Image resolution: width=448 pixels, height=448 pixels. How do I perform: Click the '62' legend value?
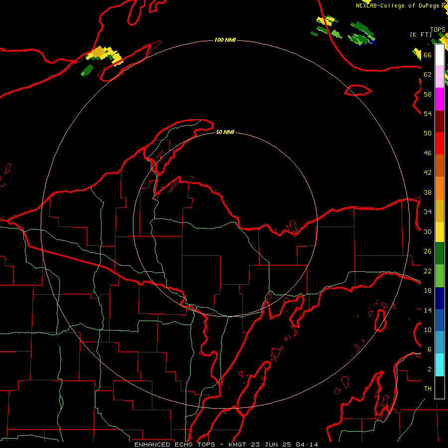coord(428,75)
